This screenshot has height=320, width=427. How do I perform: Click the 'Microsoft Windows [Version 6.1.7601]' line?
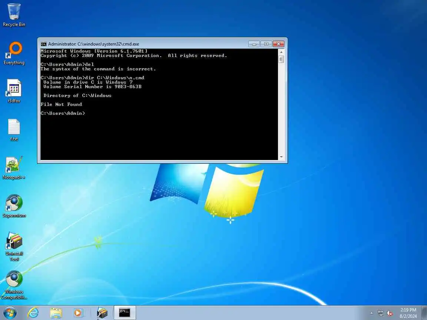pyautogui.click(x=94, y=51)
